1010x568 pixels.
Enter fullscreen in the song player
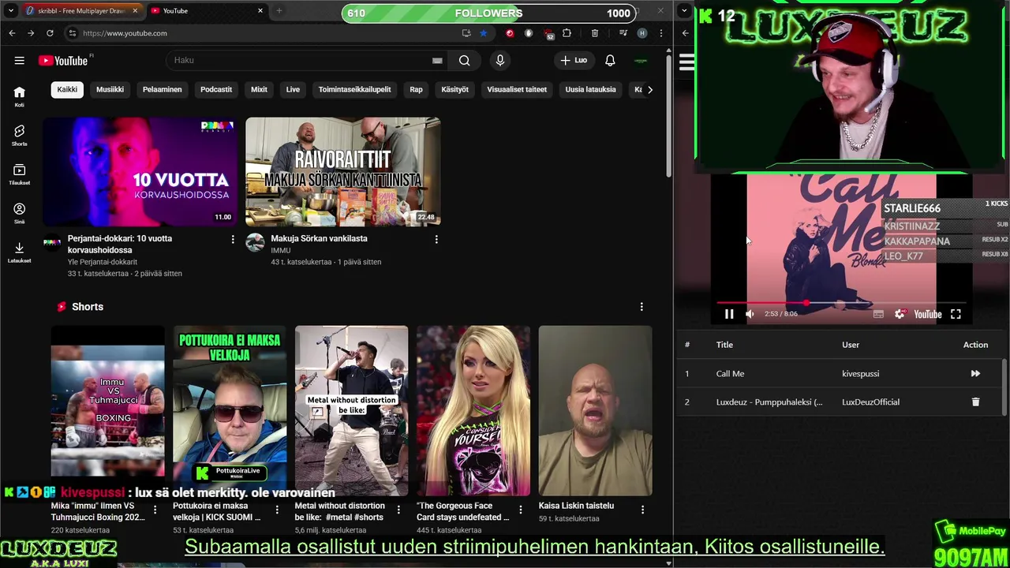pos(956,314)
